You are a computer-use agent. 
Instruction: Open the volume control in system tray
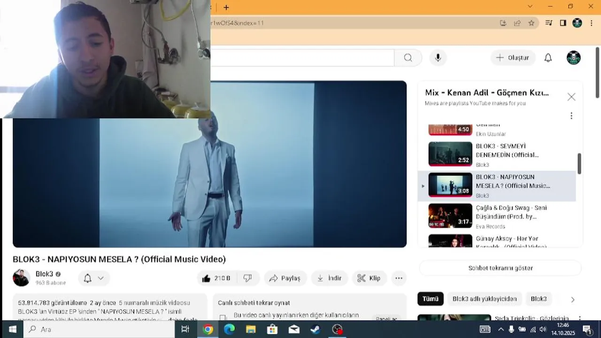point(543,329)
